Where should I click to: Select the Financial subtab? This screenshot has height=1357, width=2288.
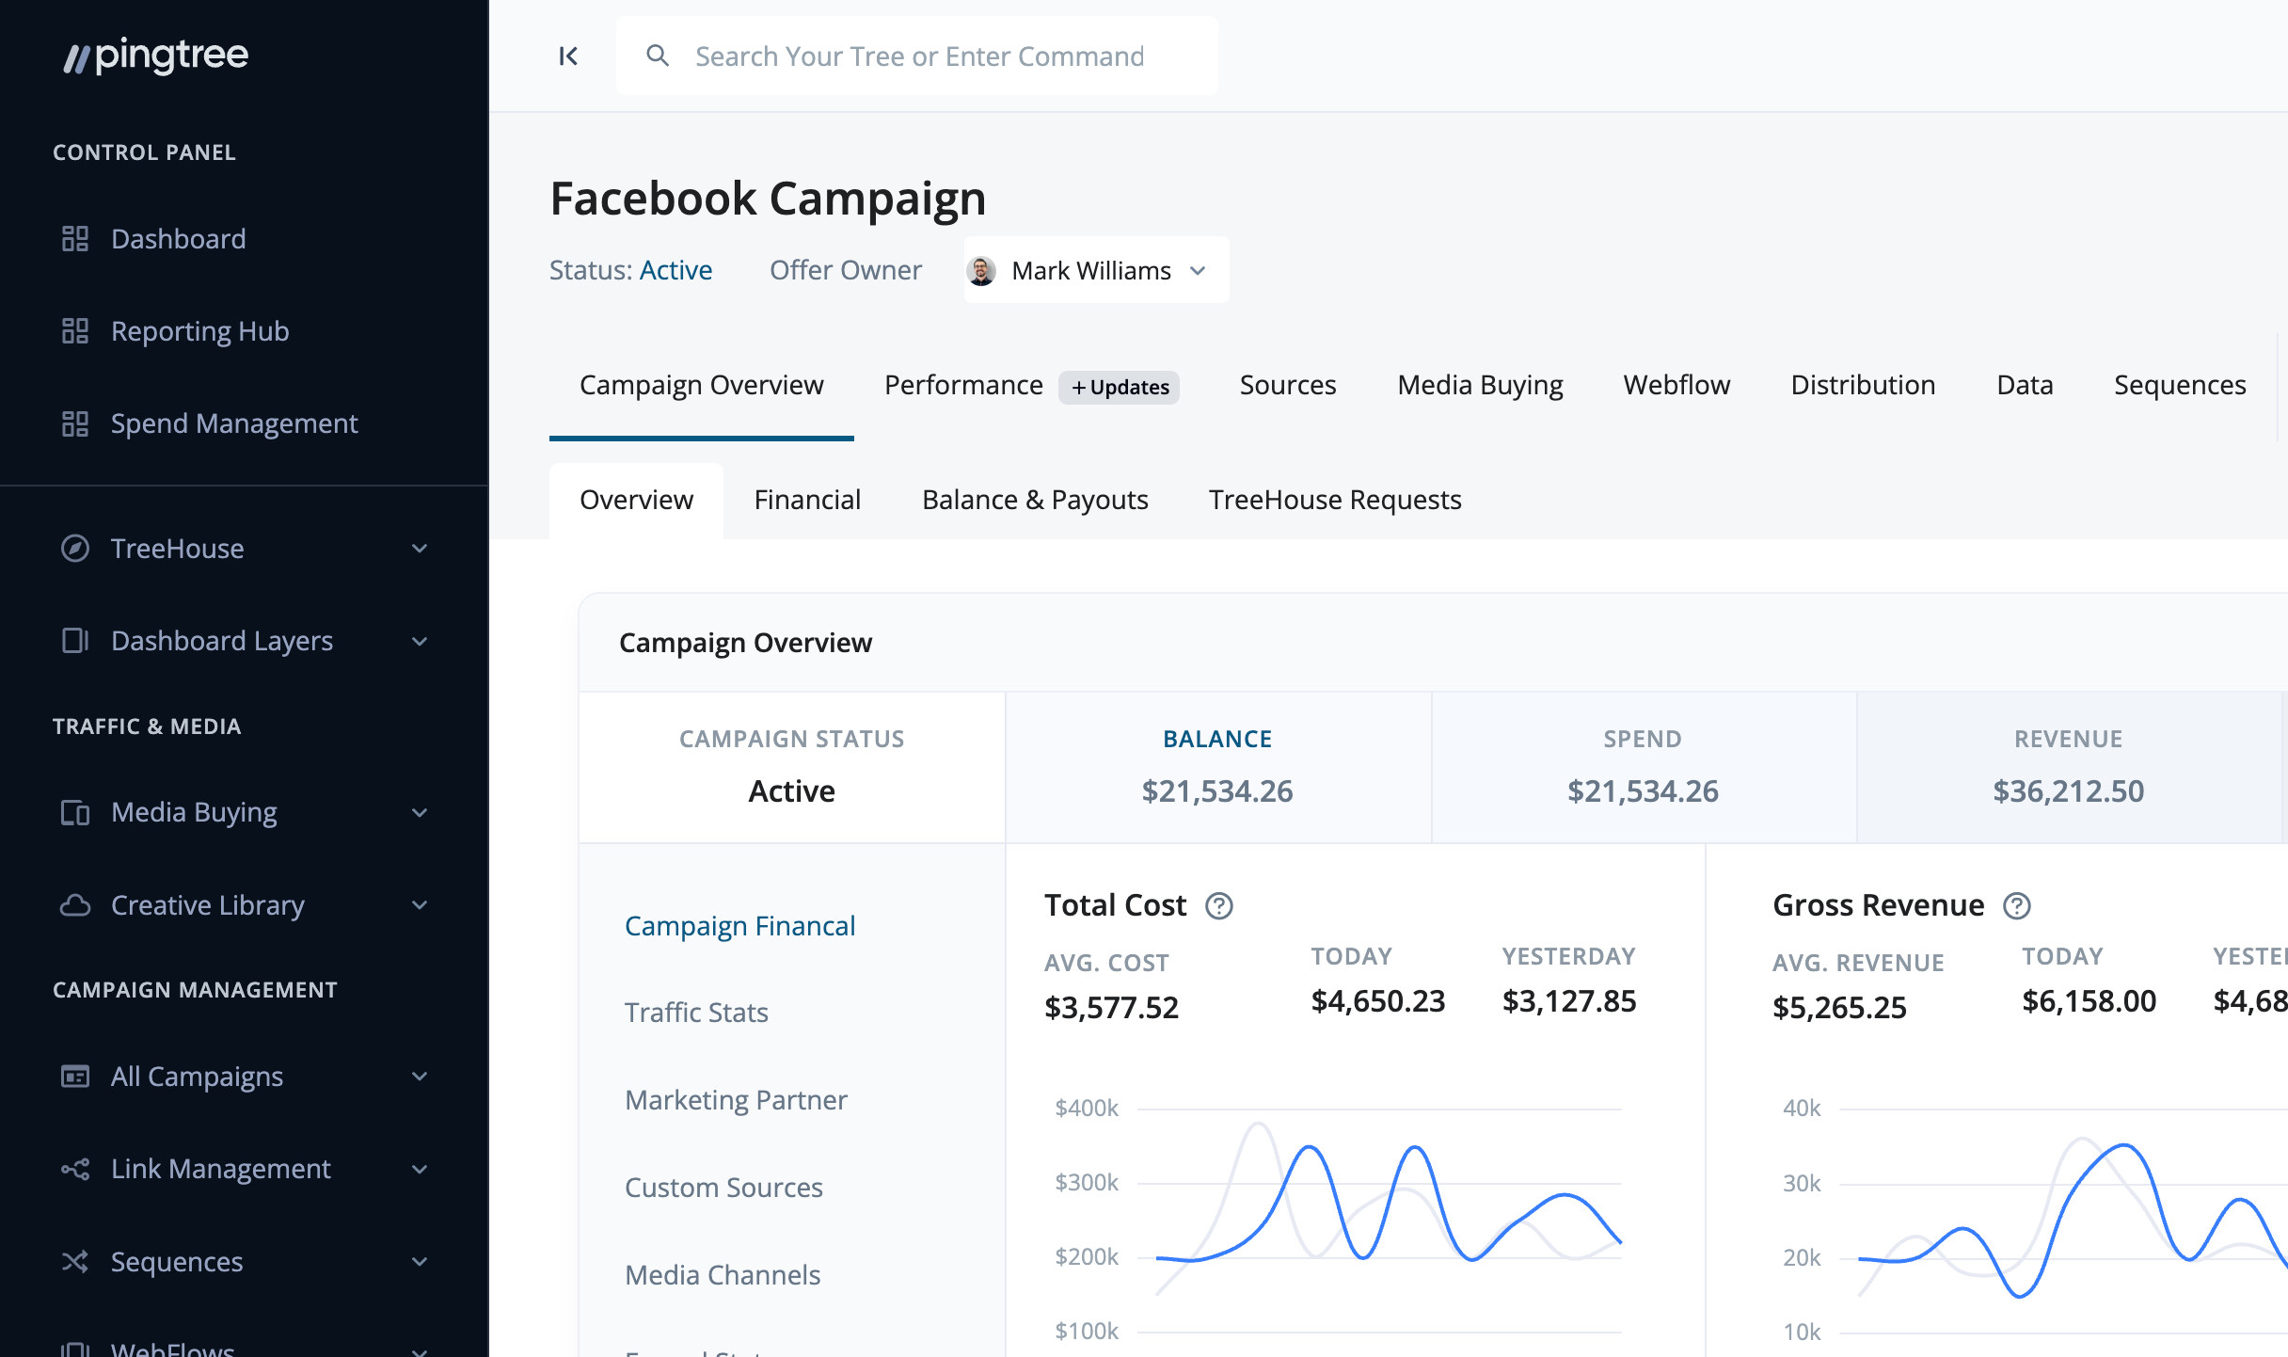[807, 500]
